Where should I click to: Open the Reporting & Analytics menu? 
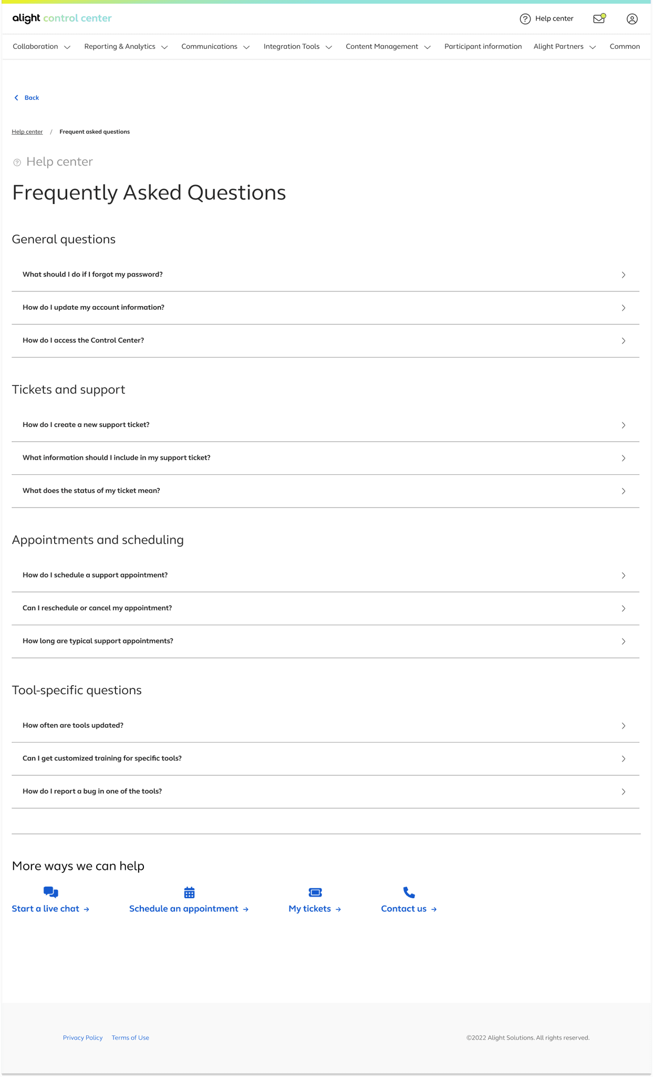tap(126, 47)
